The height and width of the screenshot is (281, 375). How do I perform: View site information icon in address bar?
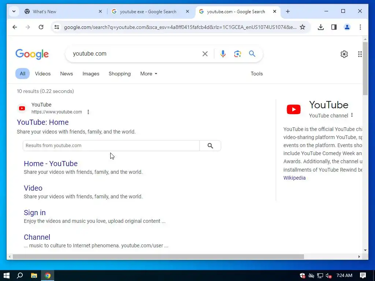[57, 27]
